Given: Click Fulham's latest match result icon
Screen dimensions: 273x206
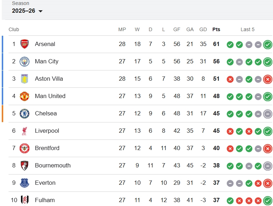Looking at the screenshot, I should coord(268,201).
